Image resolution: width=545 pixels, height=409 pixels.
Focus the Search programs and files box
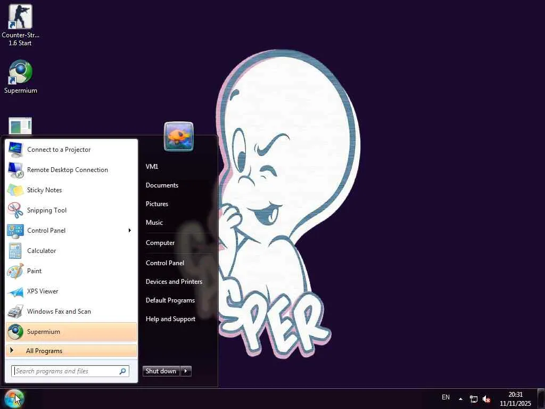click(x=70, y=371)
